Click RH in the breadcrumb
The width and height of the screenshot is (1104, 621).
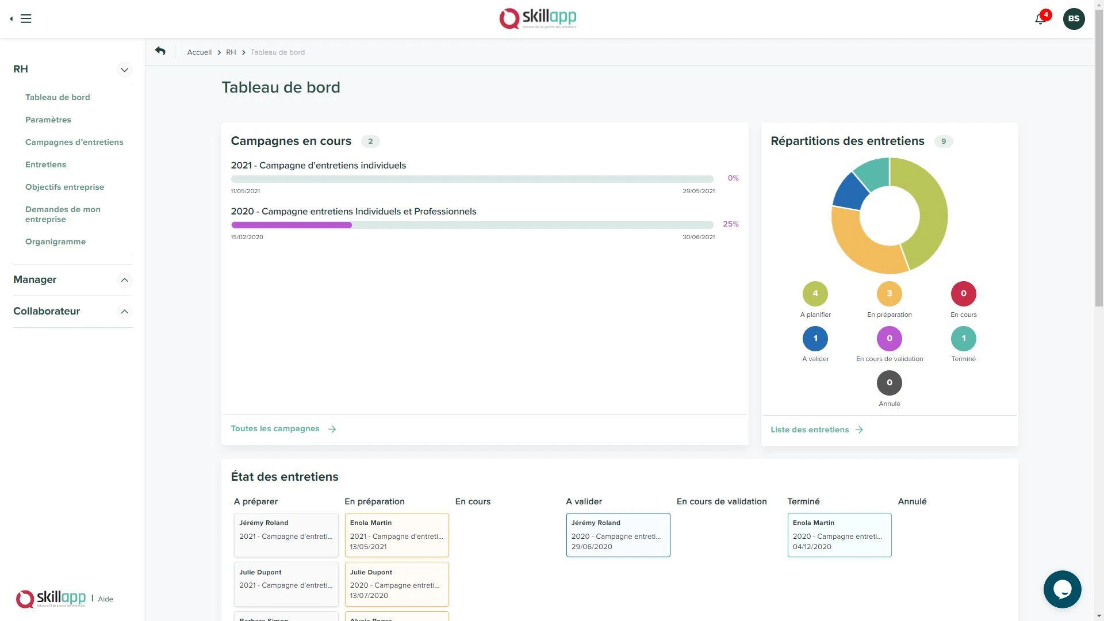click(231, 52)
